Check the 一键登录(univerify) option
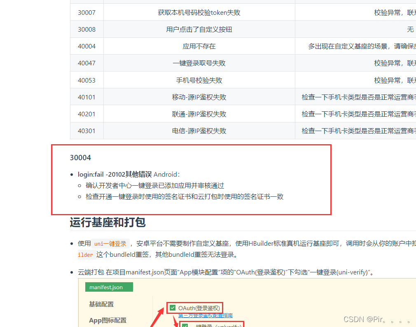Viewport: 416px width, 327px height. click(184, 325)
